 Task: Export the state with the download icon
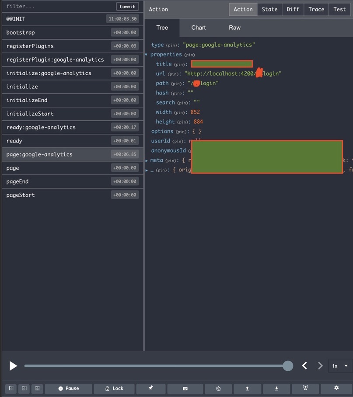point(276,388)
